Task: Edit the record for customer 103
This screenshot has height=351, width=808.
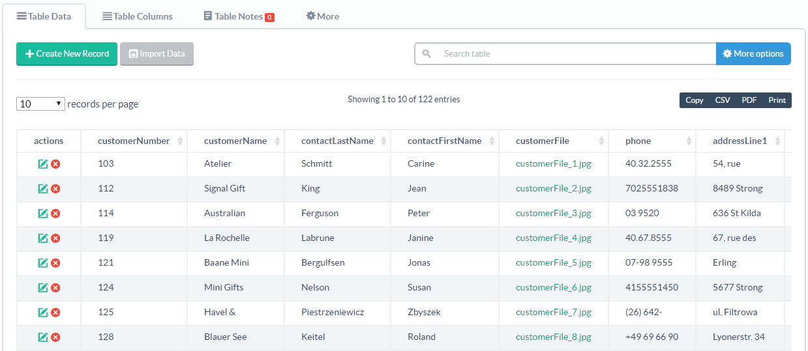Action: 43,164
